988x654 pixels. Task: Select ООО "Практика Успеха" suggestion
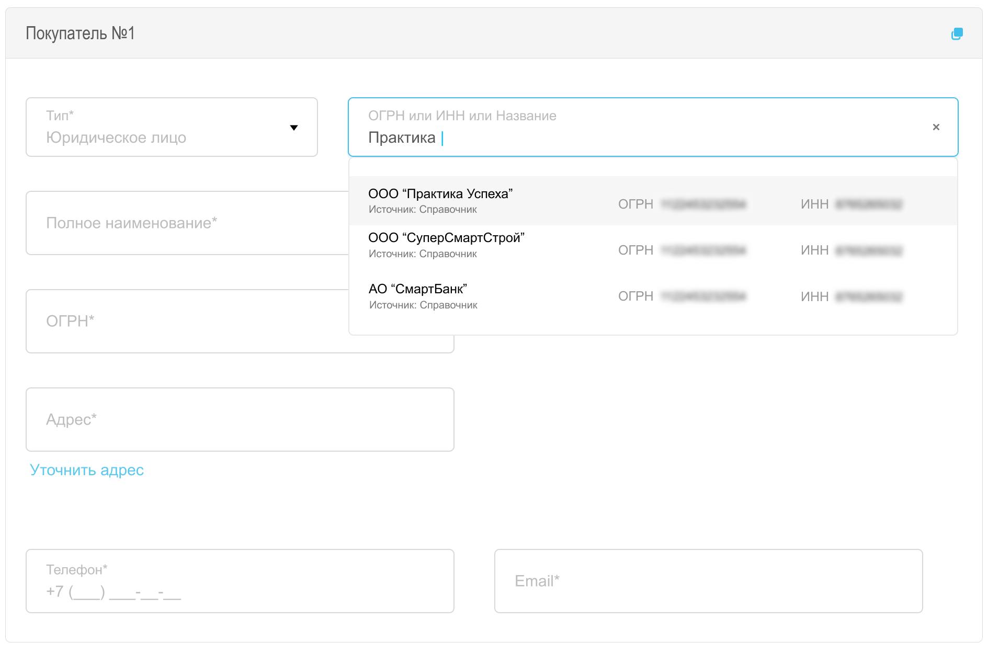440,194
